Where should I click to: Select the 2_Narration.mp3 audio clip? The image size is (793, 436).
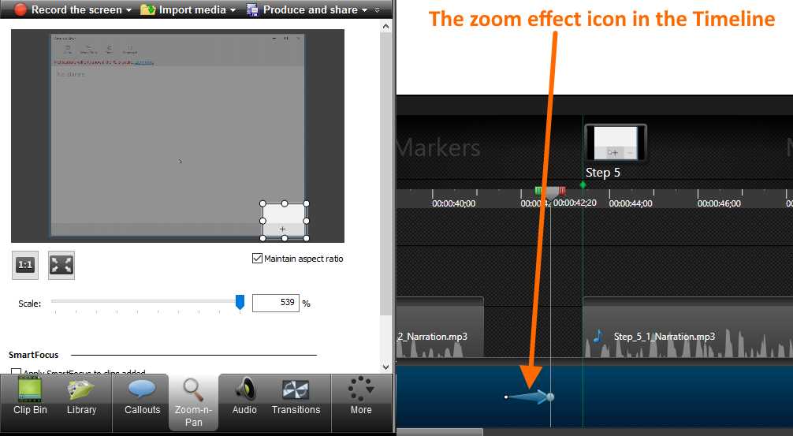[x=440, y=328]
